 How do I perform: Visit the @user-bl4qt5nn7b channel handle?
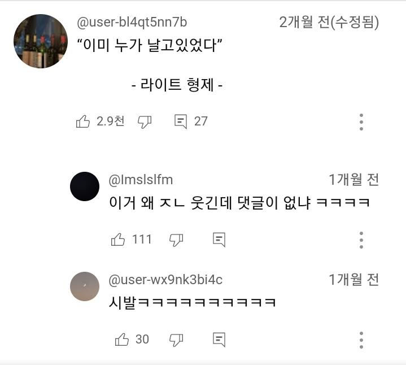click(132, 23)
